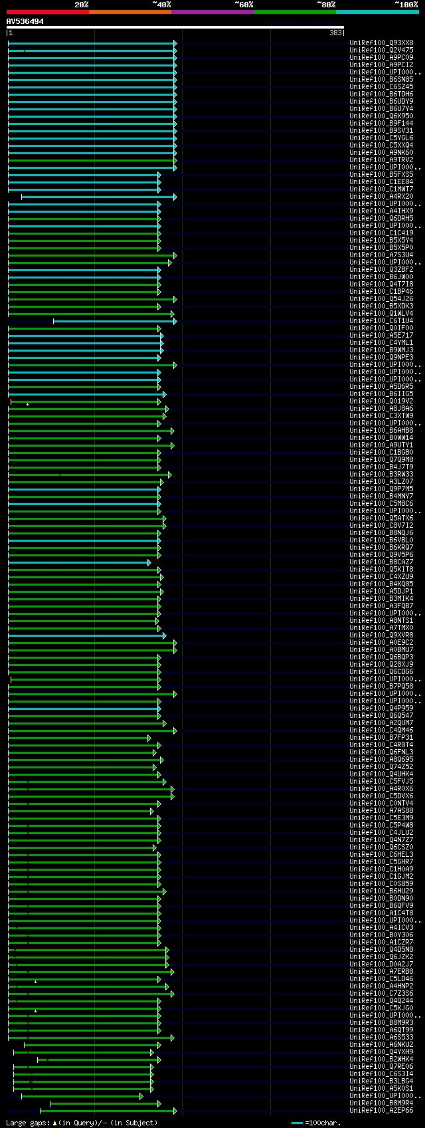Select the UniRef100_B5FXS5 label
The width and height of the screenshot is (425, 1128).
(x=381, y=174)
